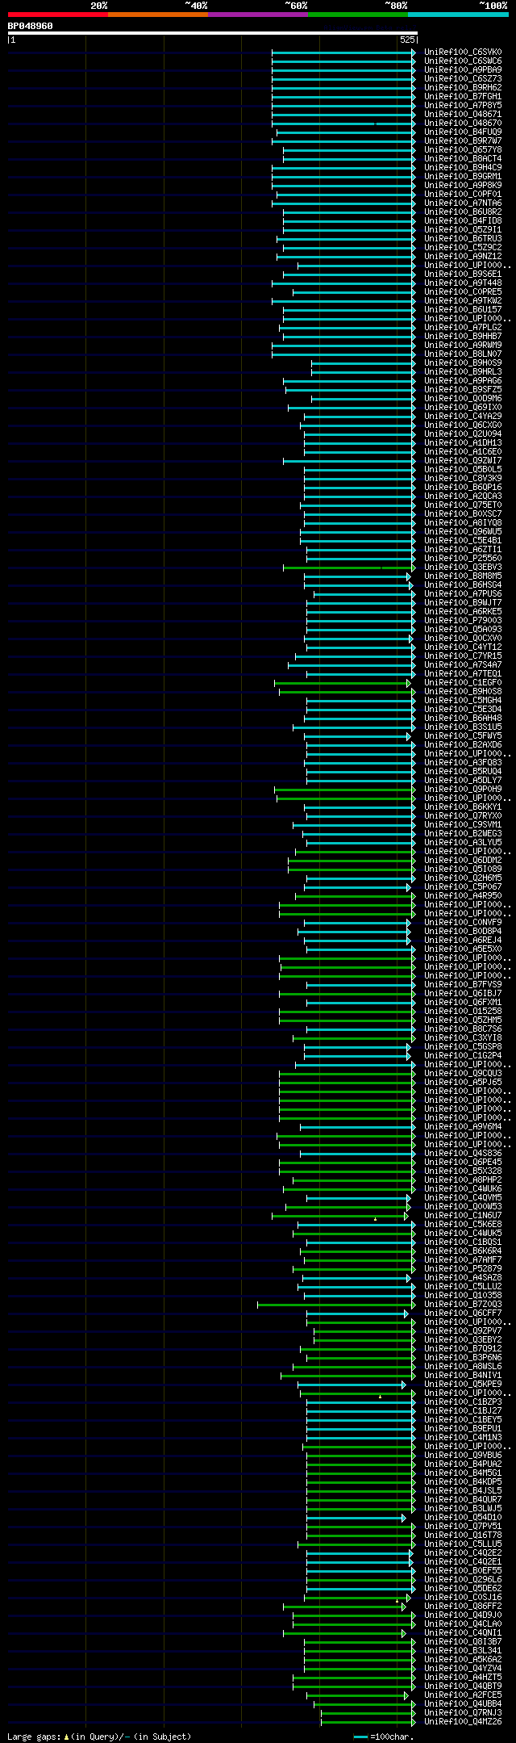The height and width of the screenshot is (1743, 516).
Task: Select the UniRef100_C4YA29 label
Action: tap(463, 417)
